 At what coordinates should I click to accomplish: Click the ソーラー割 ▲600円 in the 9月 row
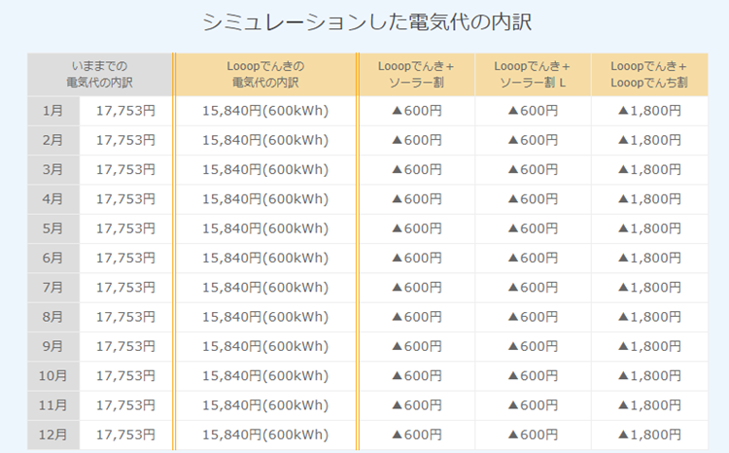pyautogui.click(x=417, y=346)
